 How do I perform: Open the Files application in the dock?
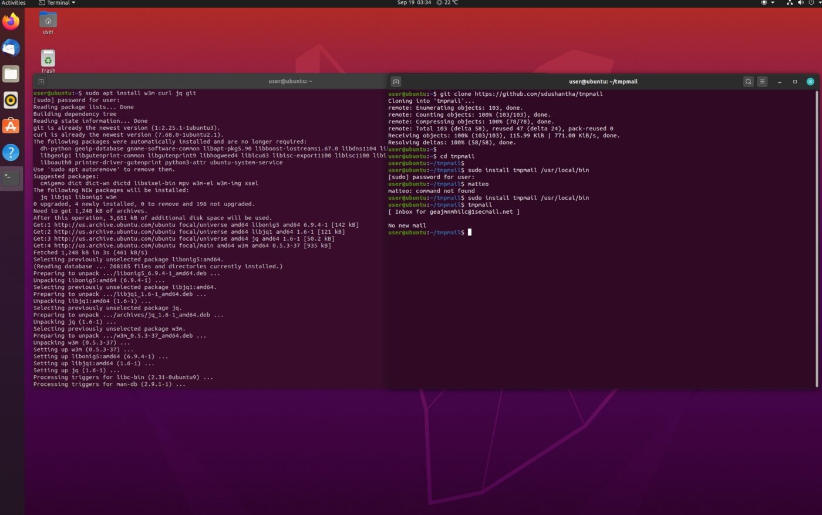coord(11,73)
